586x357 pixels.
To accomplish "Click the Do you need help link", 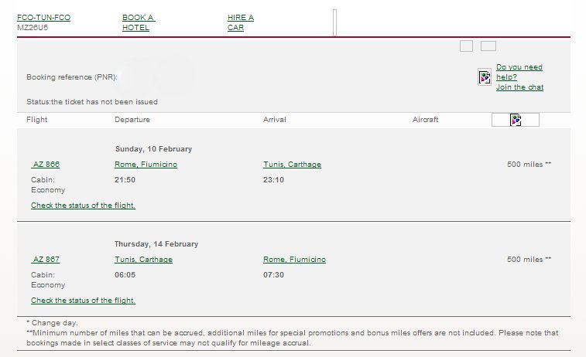I will [x=519, y=72].
